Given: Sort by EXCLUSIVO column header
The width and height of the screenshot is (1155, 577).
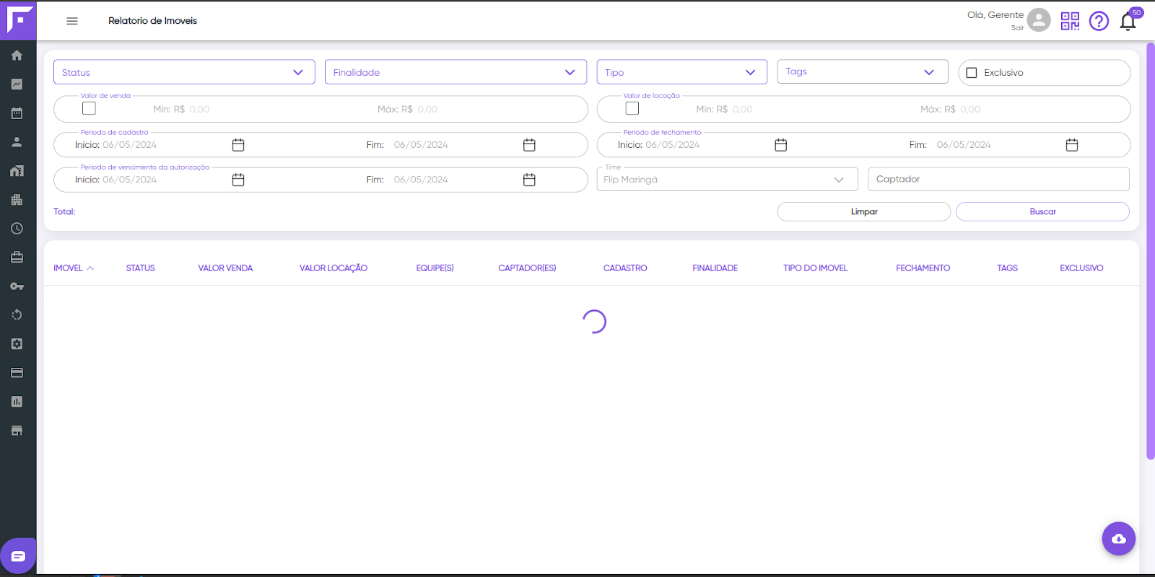Looking at the screenshot, I should coord(1081,268).
